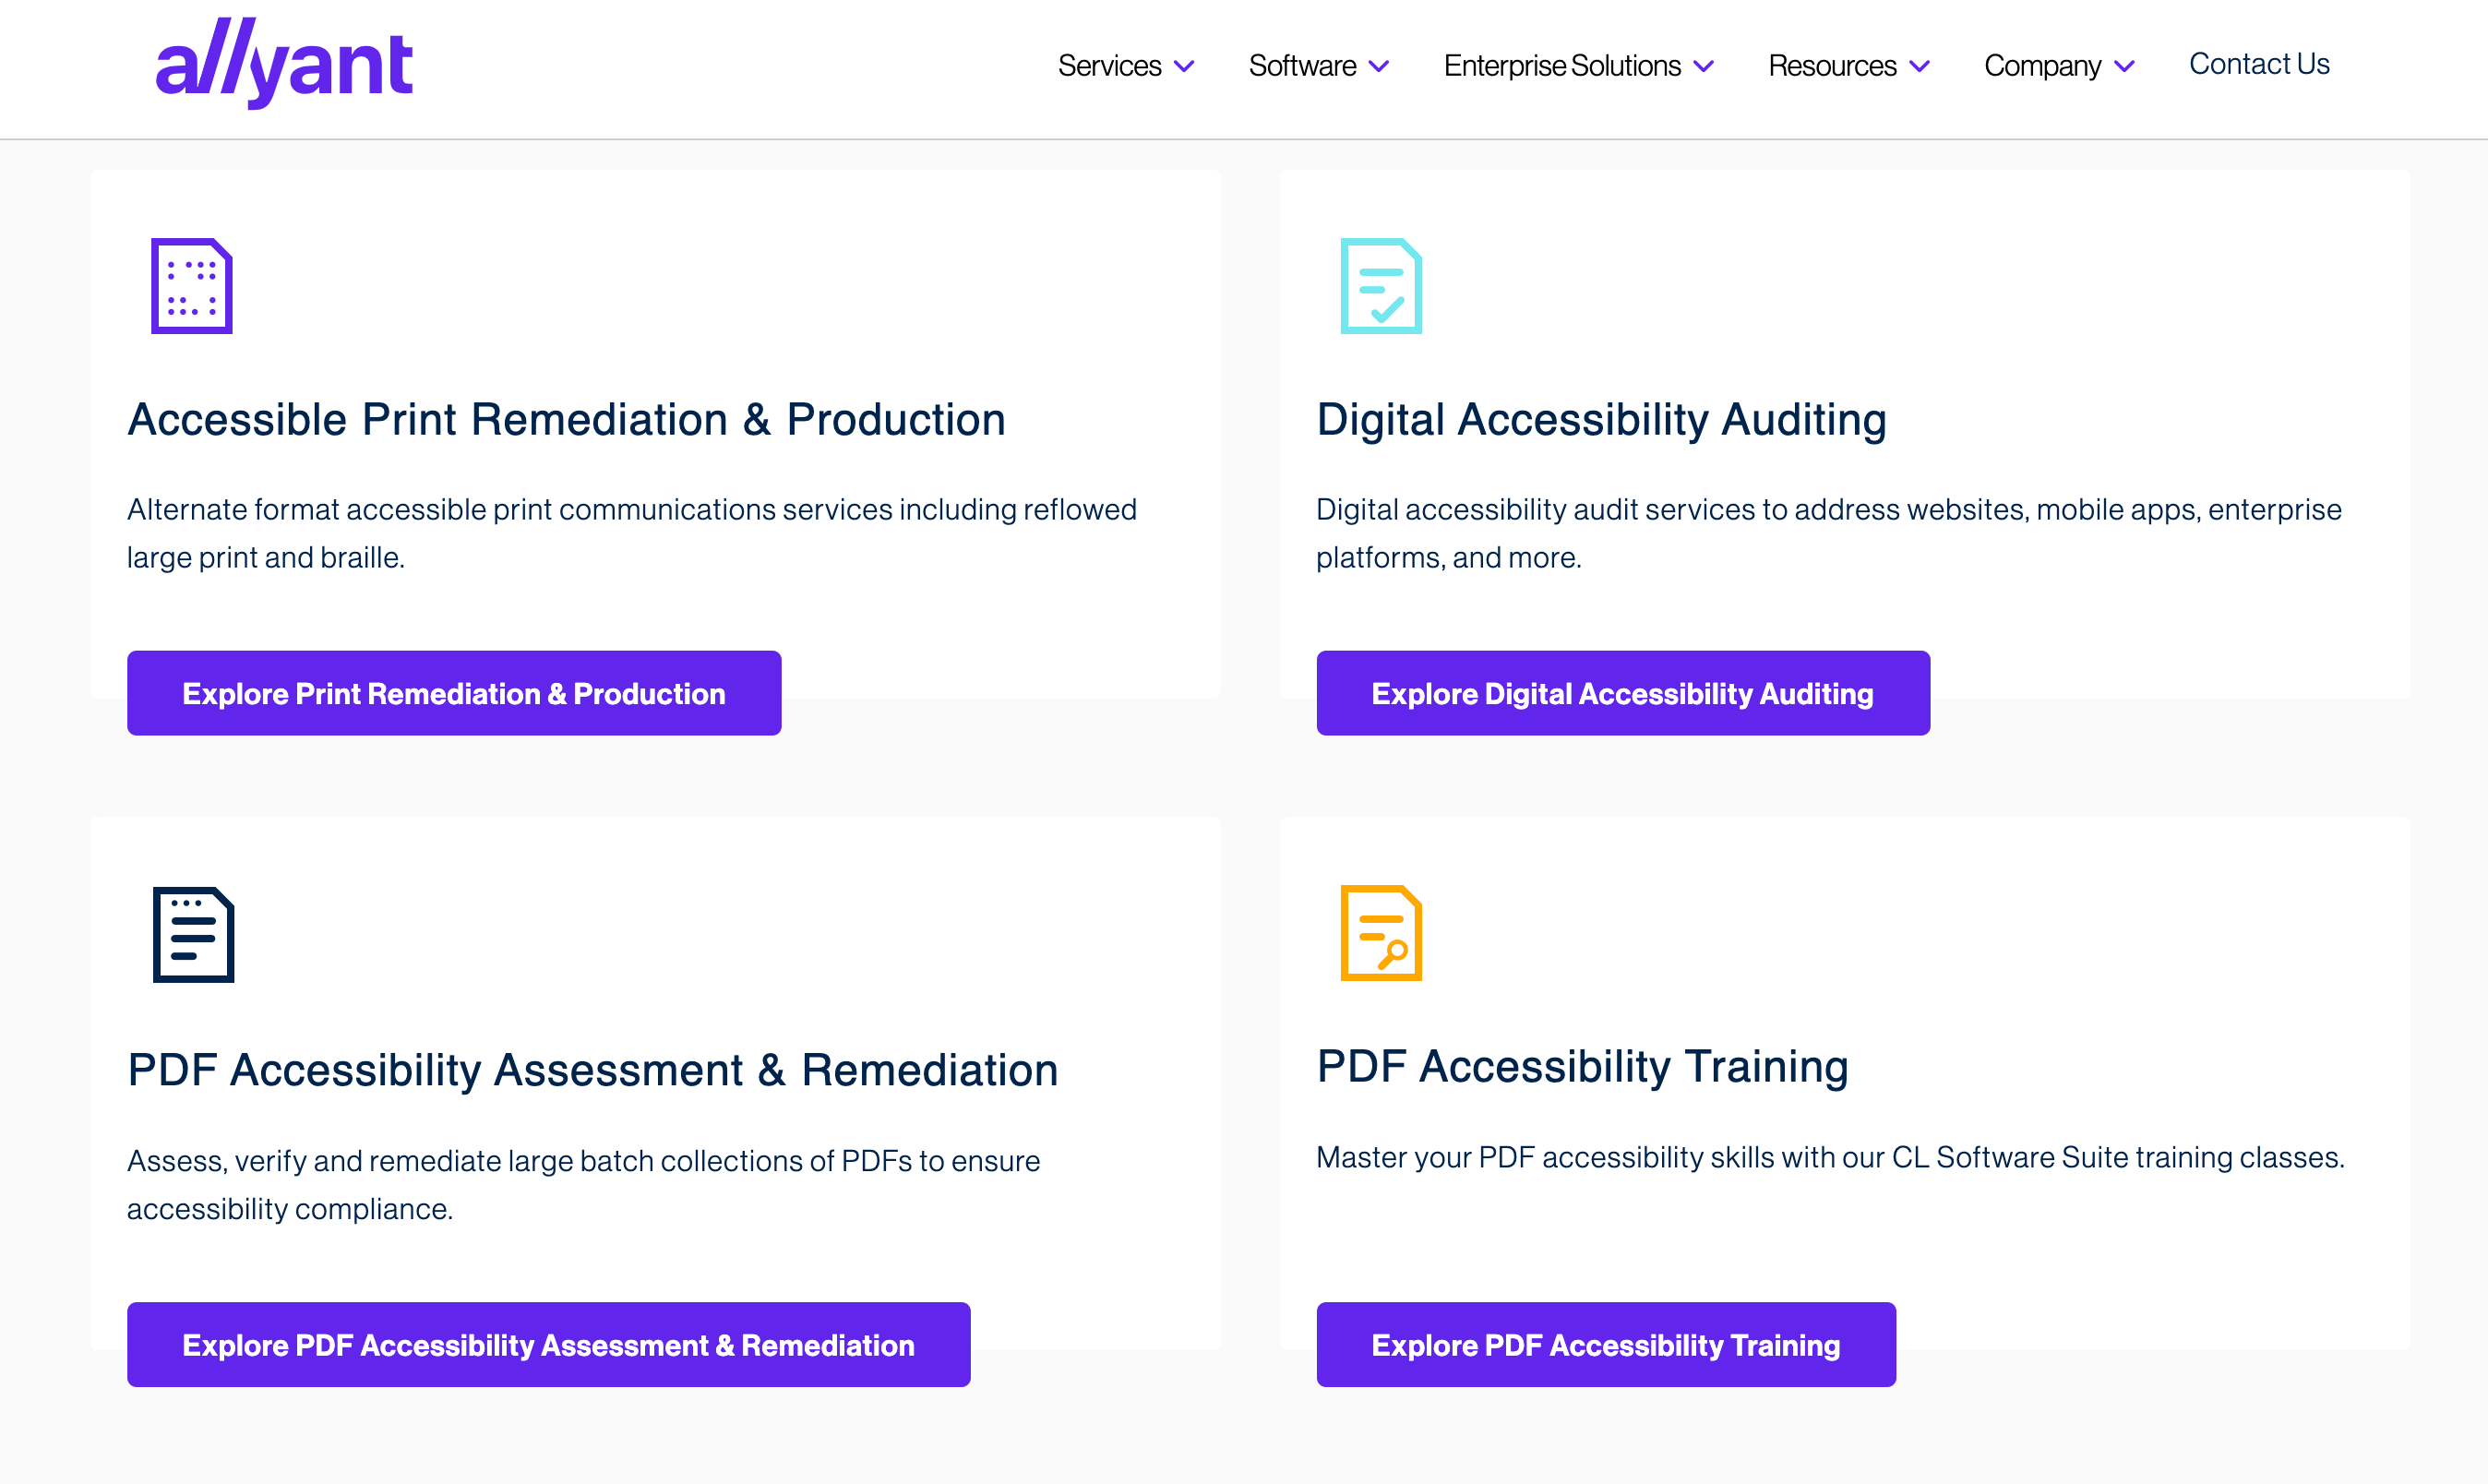Image resolution: width=2488 pixels, height=1484 pixels.
Task: Click Explore PDF Accessibility Assessment & Remediation
Action: pyautogui.click(x=548, y=1344)
